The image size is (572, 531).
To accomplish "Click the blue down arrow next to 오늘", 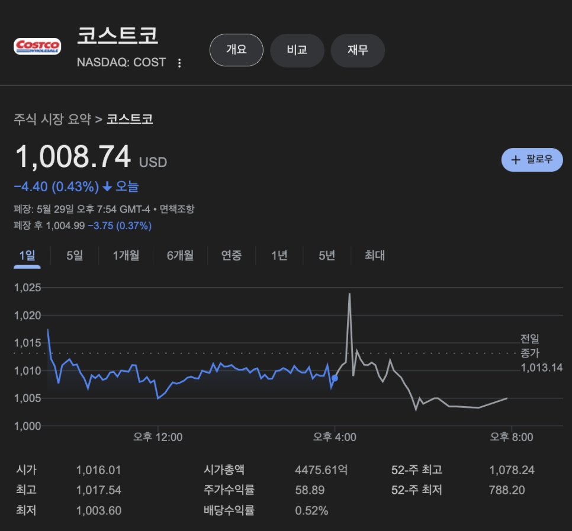I will [107, 186].
